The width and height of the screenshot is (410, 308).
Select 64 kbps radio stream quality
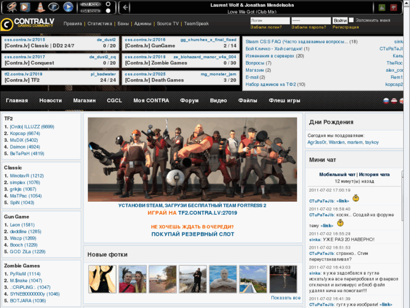(x=108, y=11)
